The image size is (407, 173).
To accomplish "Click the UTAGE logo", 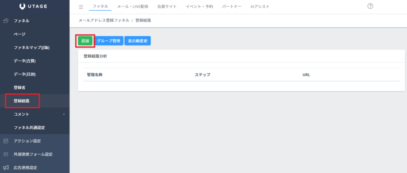I will pos(35,7).
